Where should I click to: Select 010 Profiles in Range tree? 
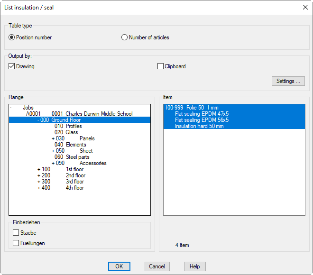68,126
